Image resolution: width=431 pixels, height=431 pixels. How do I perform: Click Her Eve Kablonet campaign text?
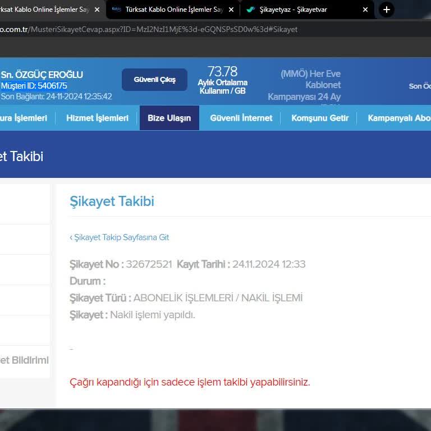(304, 85)
